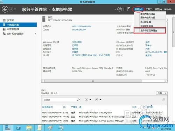This screenshot has height=131, width=175.
Task: Click the events filter search magnifier
Action: (78, 99)
